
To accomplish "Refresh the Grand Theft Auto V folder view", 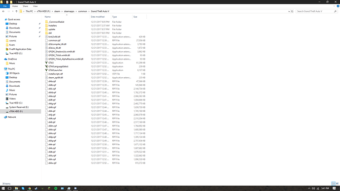I will [292, 11].
